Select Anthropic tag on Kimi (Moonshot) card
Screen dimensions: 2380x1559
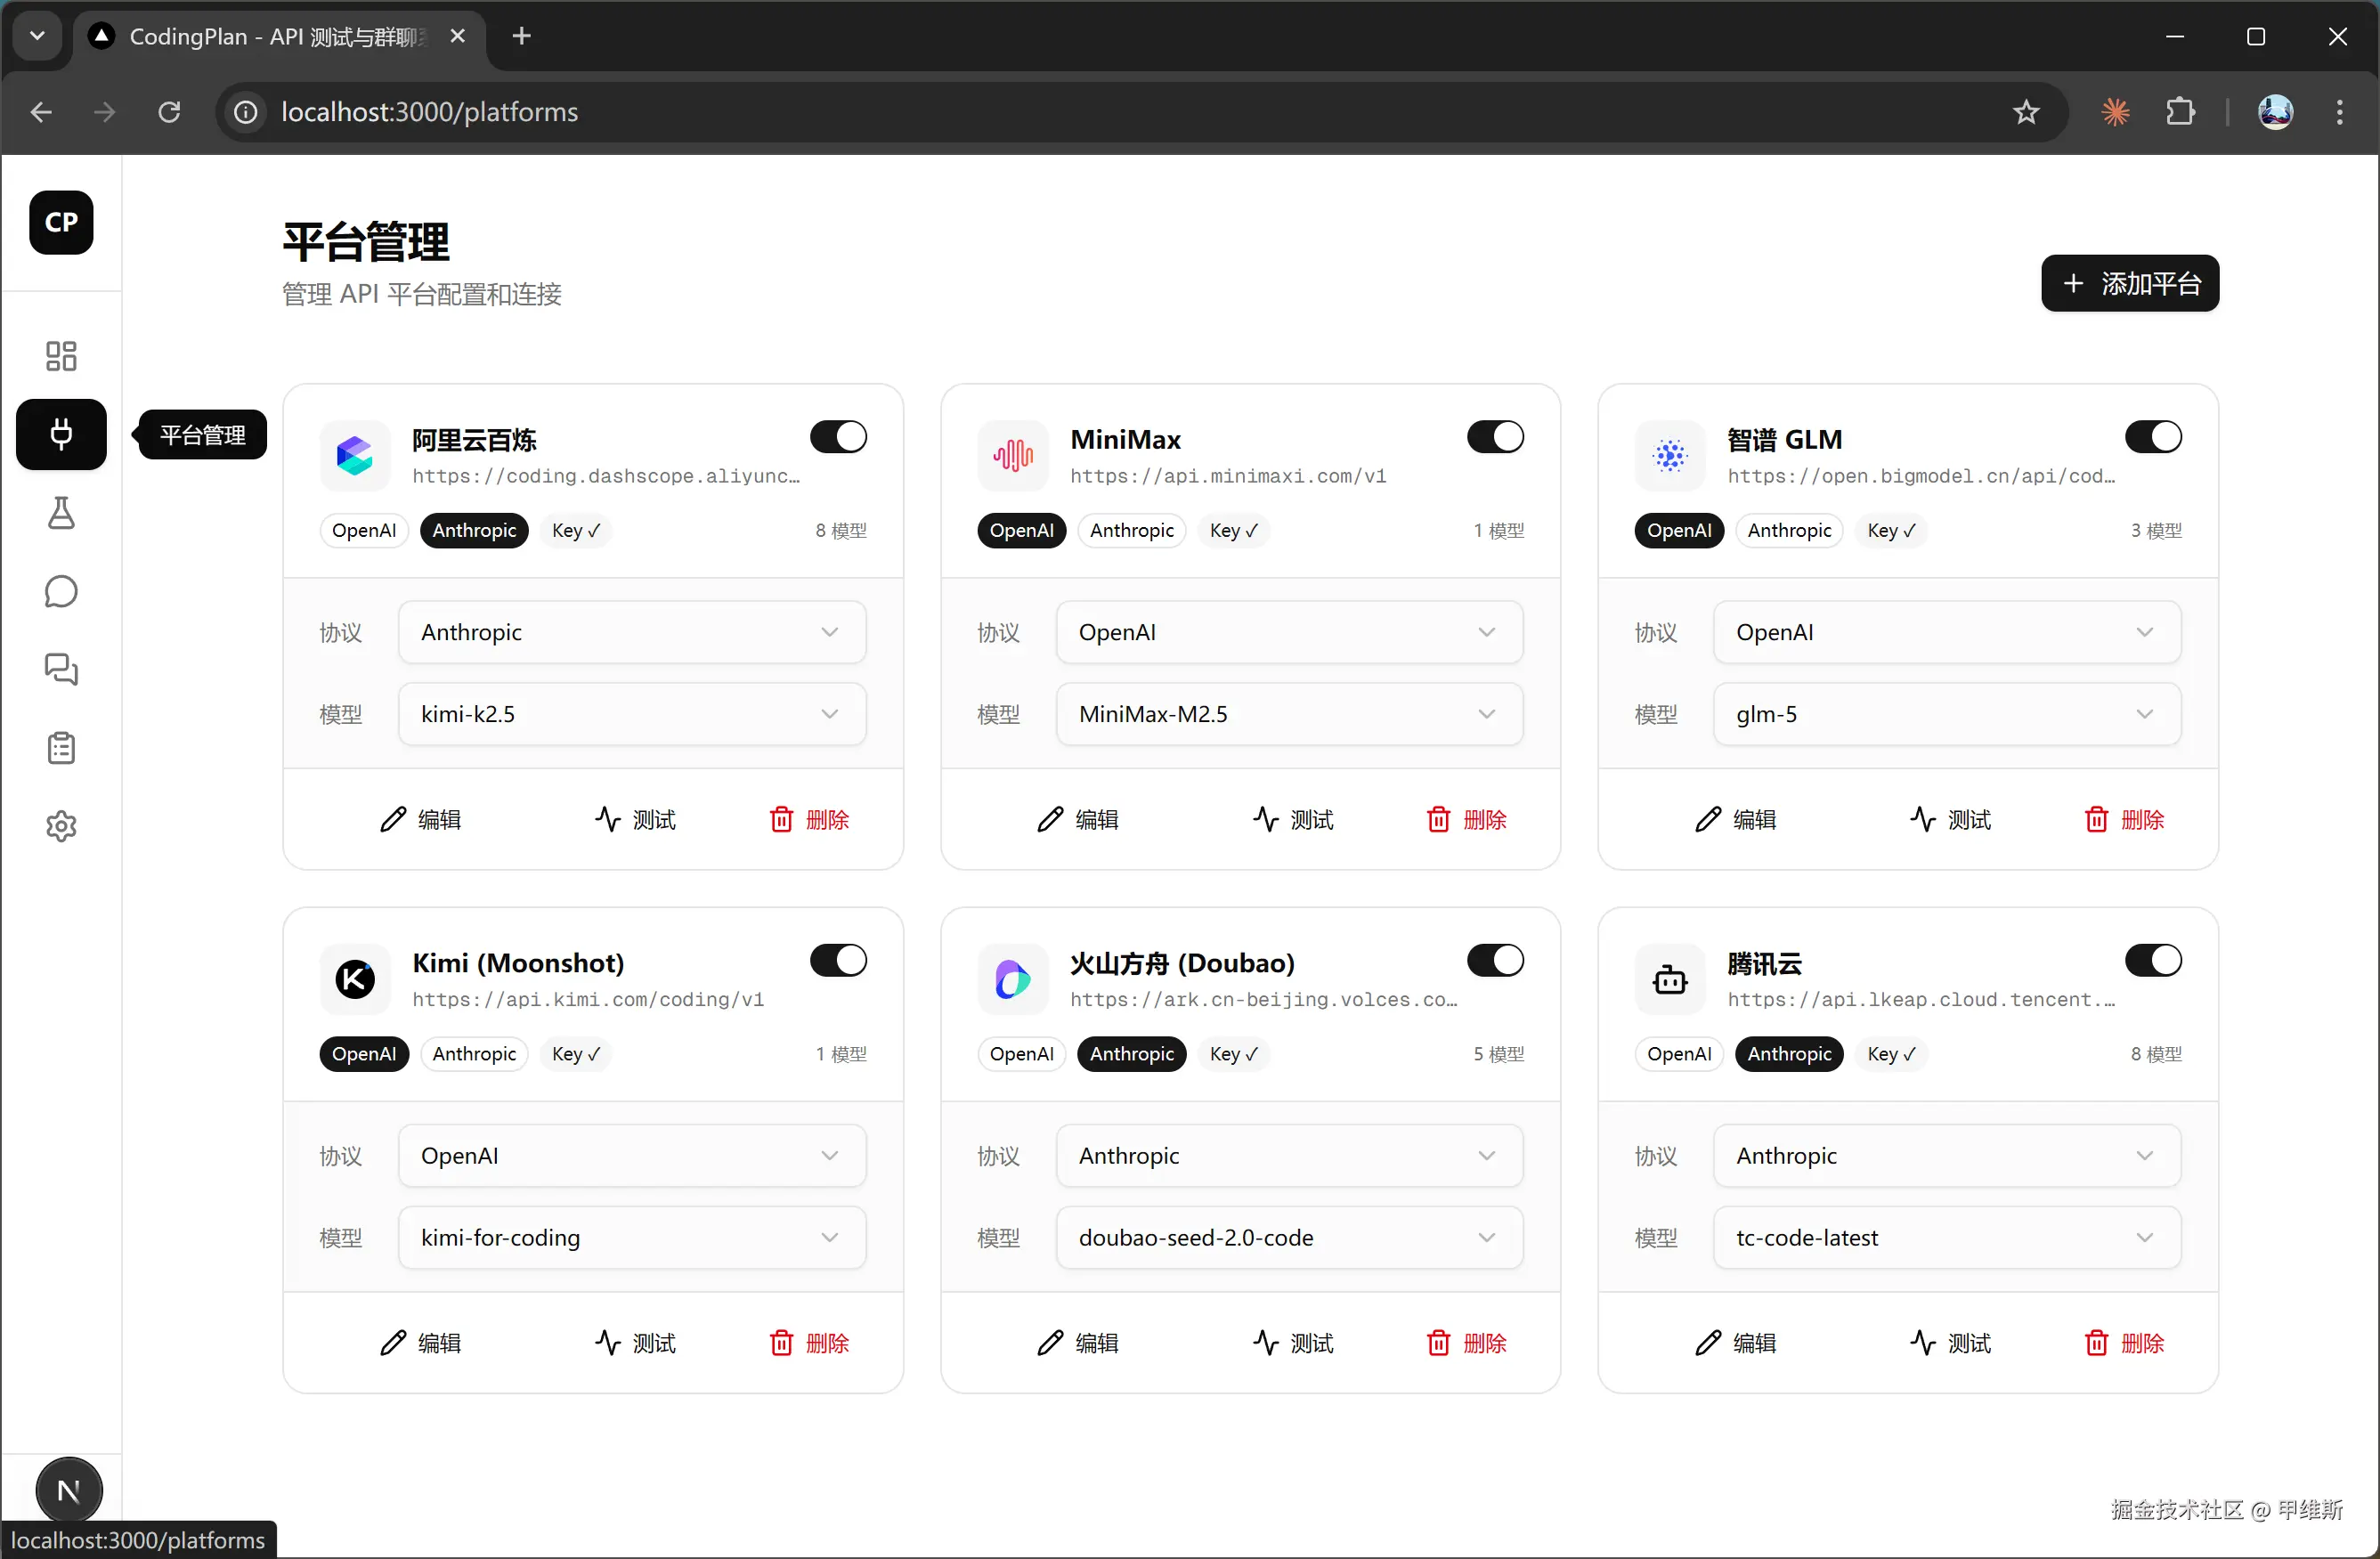pyautogui.click(x=474, y=1054)
